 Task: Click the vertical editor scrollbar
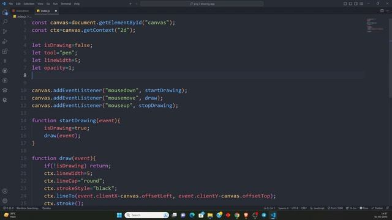coord(390,57)
